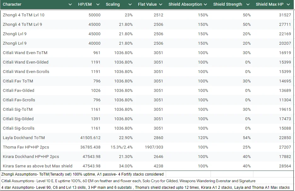Select the 'Zhongli 4 ToTM Lvl 9' cell
Screen dimensions: 295x191
(x=22, y=25)
